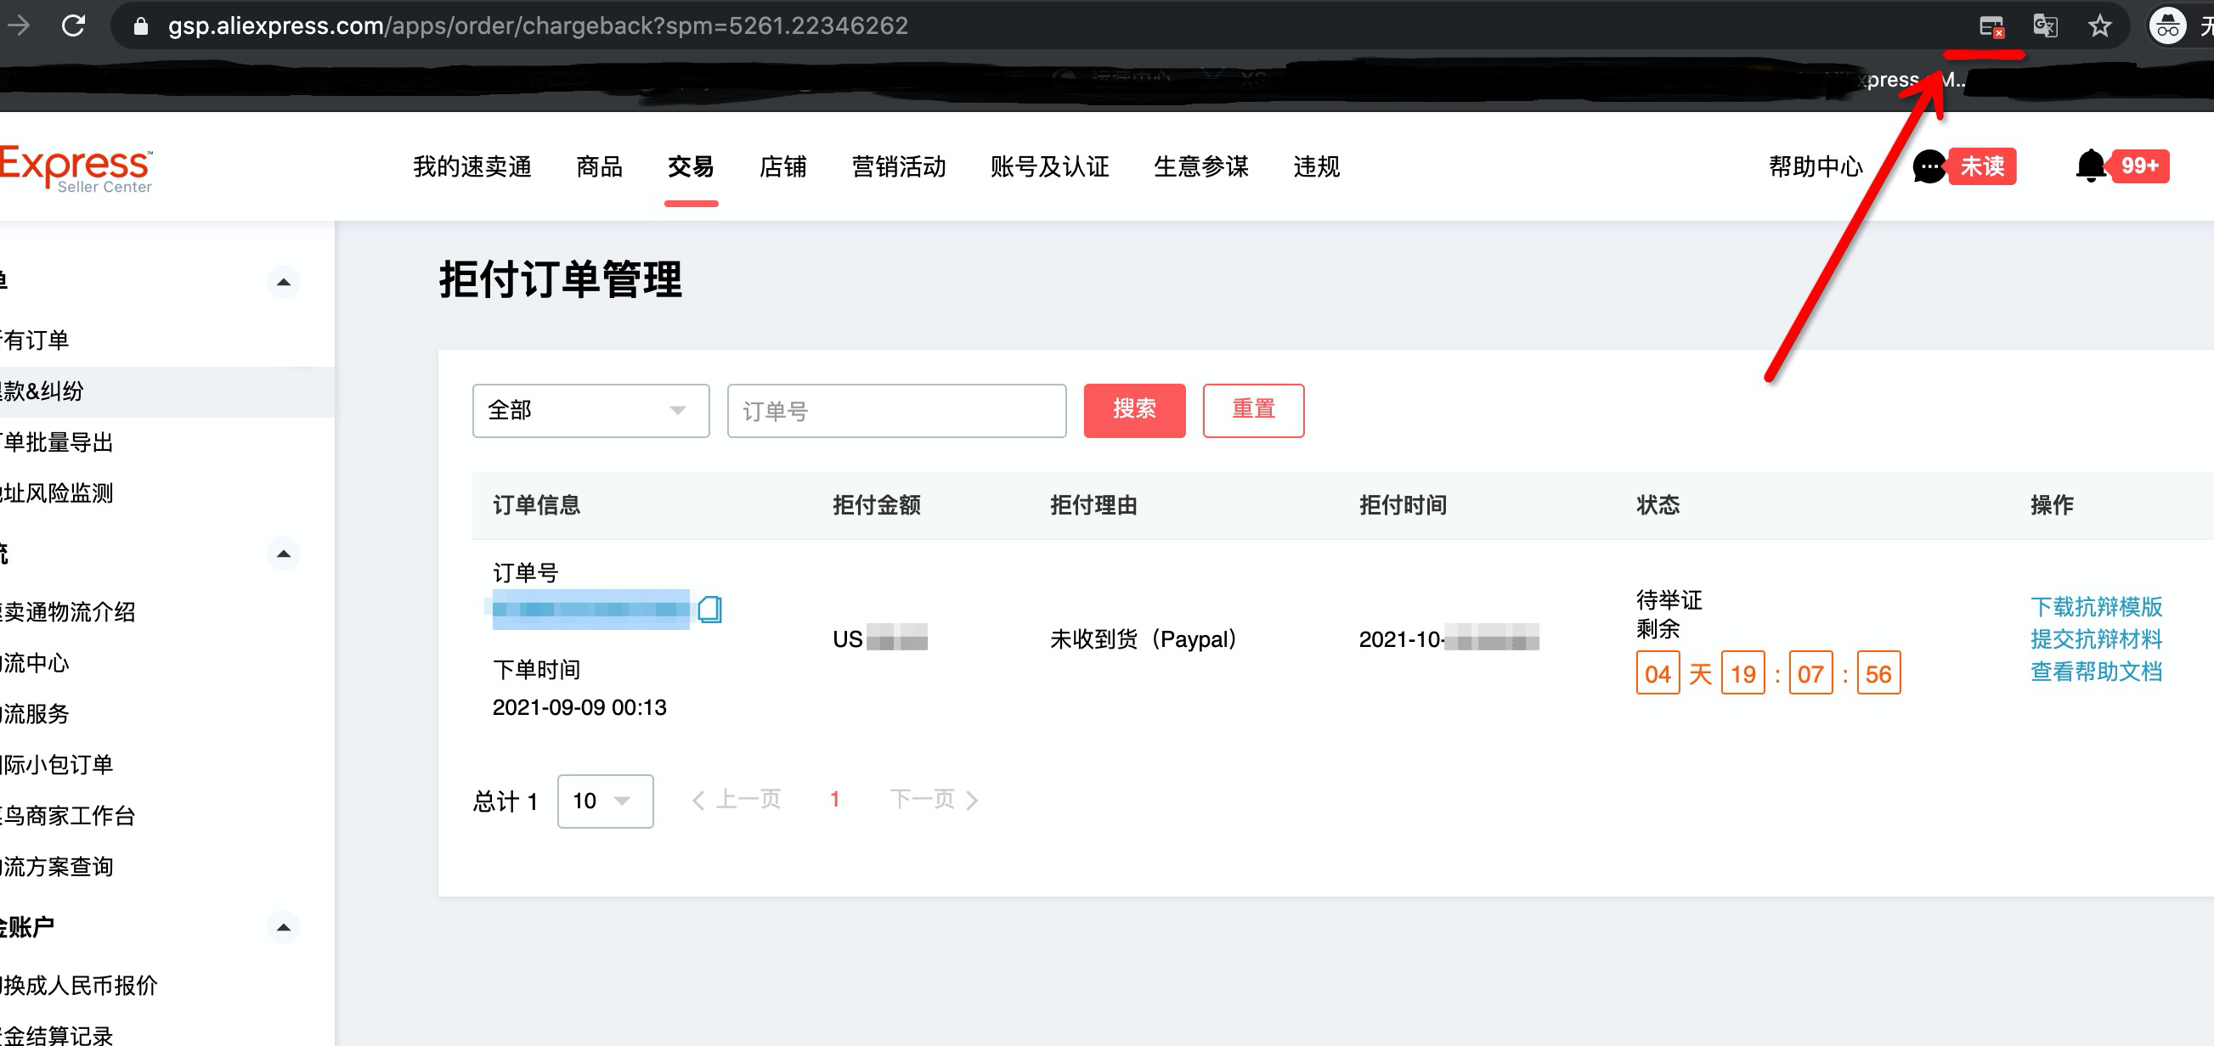
Task: Collapse the logistics sidebar section above 卖通物流介绍
Action: coord(283,554)
